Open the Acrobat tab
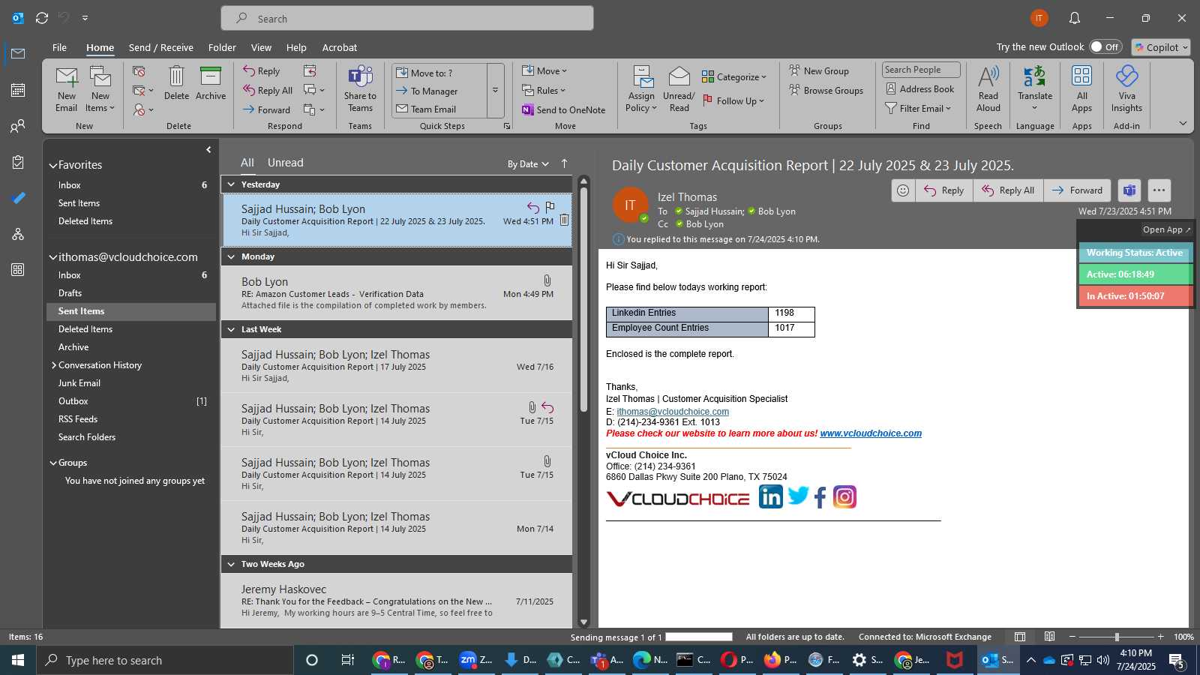Screen dimensions: 1200x675 pyautogui.click(x=340, y=47)
